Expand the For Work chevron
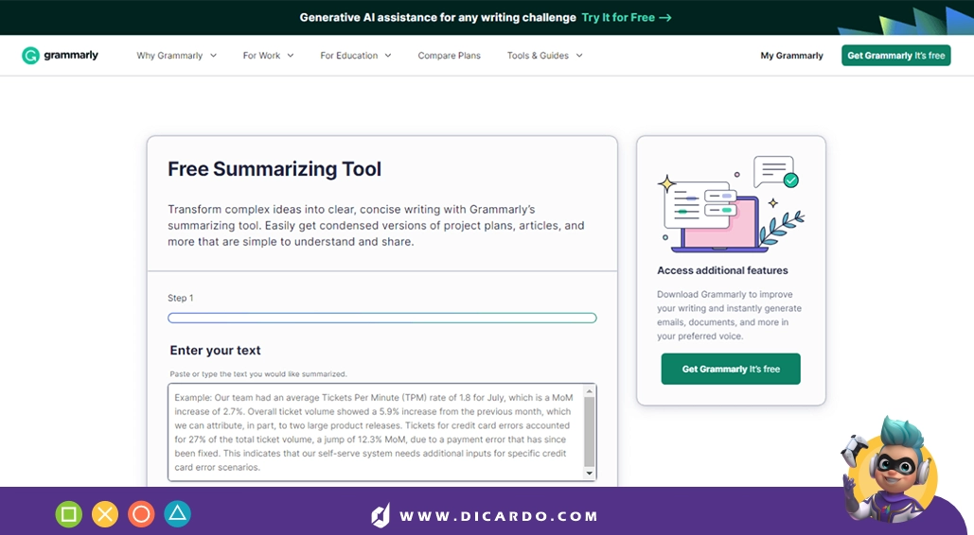 290,55
